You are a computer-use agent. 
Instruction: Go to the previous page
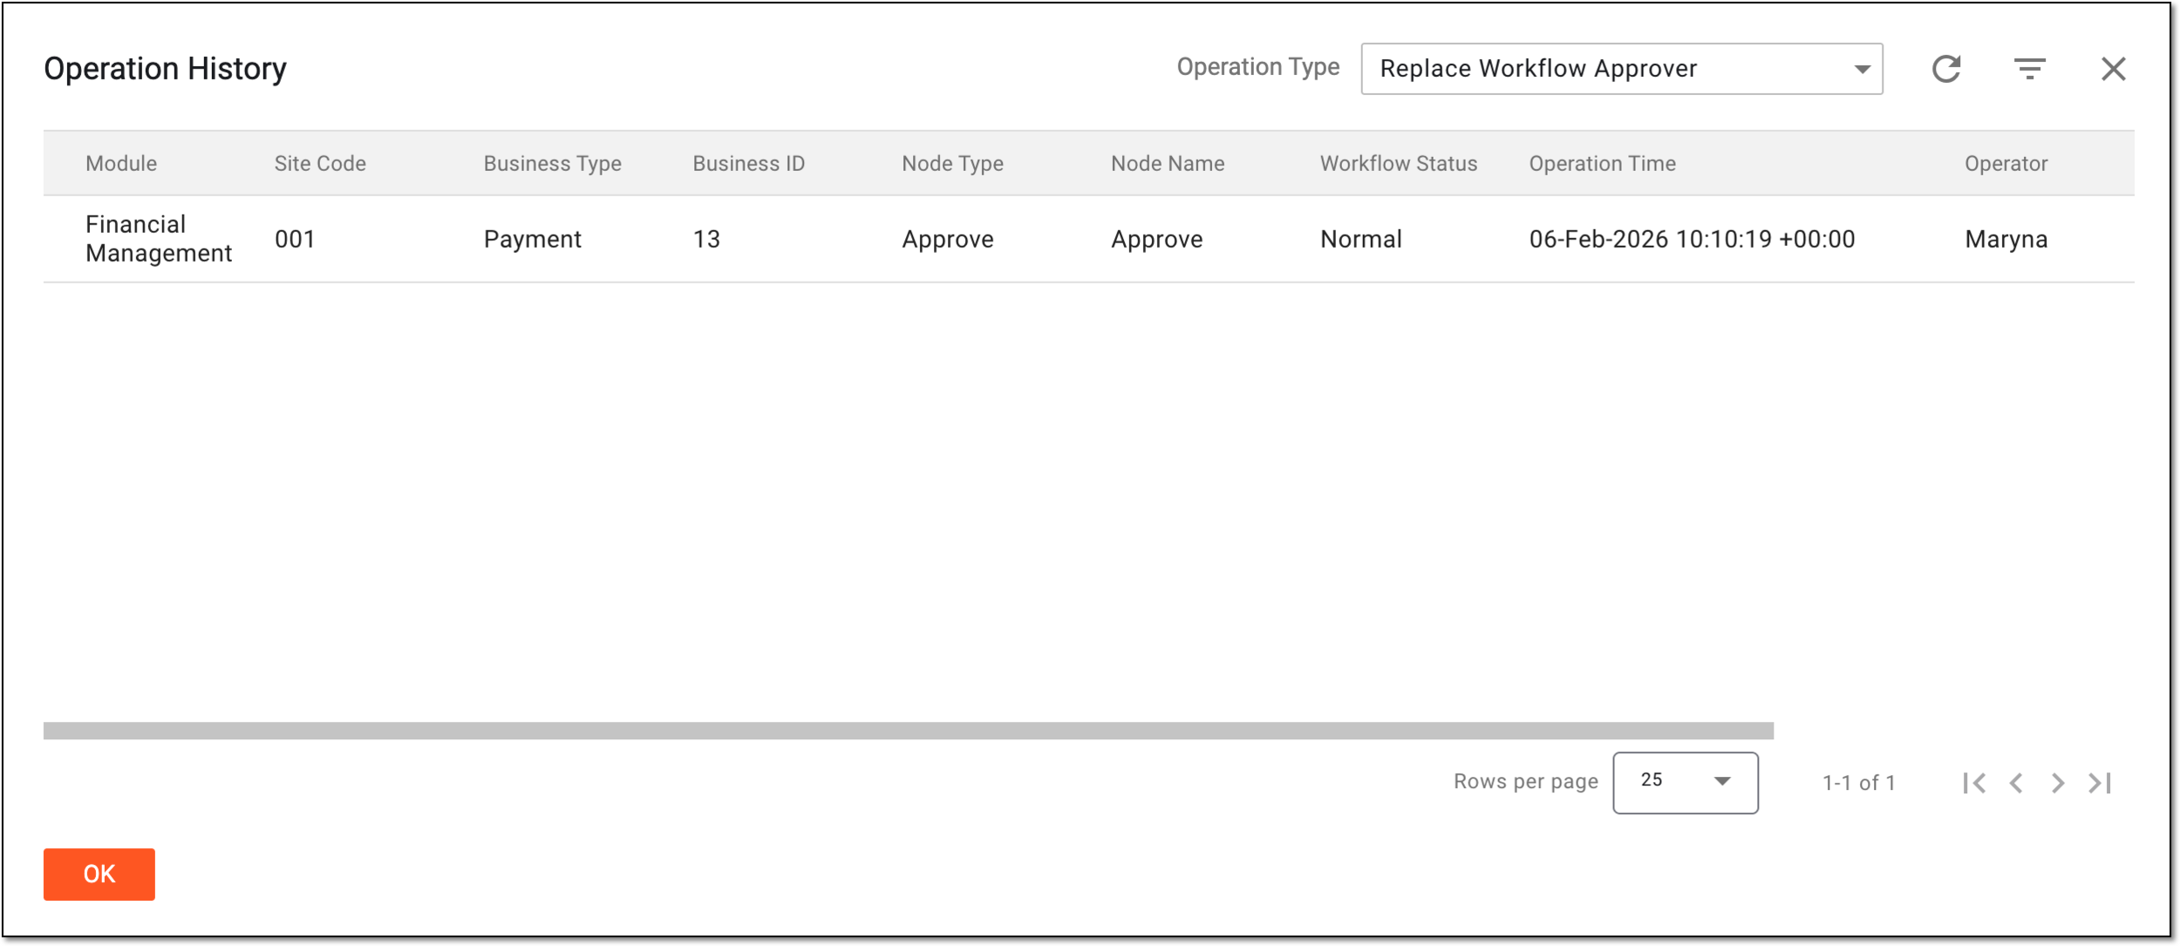[2016, 783]
